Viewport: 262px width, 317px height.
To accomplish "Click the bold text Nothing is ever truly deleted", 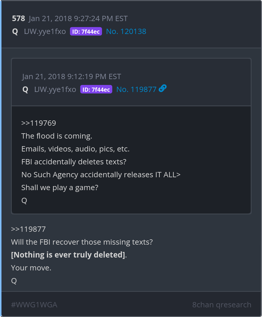I will 68,255.
